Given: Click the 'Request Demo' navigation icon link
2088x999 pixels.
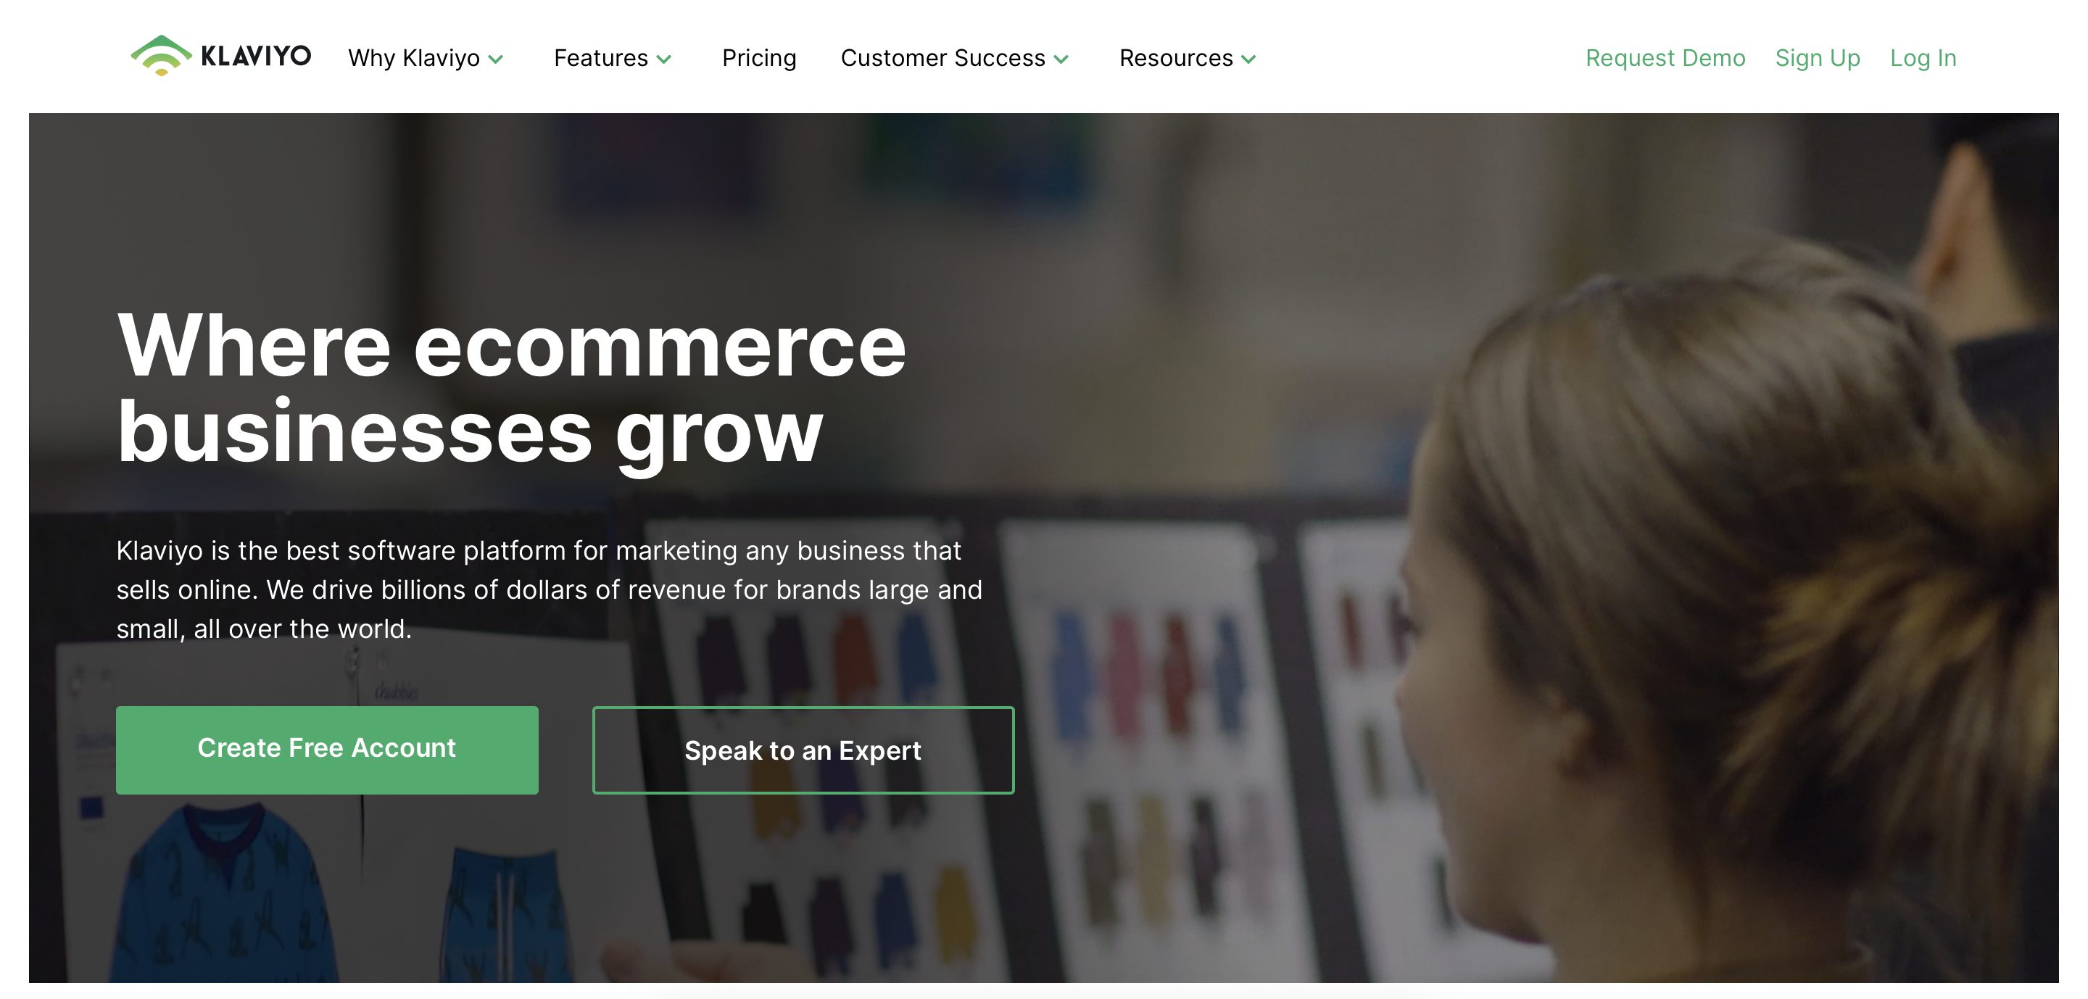Looking at the screenshot, I should [x=1665, y=57].
